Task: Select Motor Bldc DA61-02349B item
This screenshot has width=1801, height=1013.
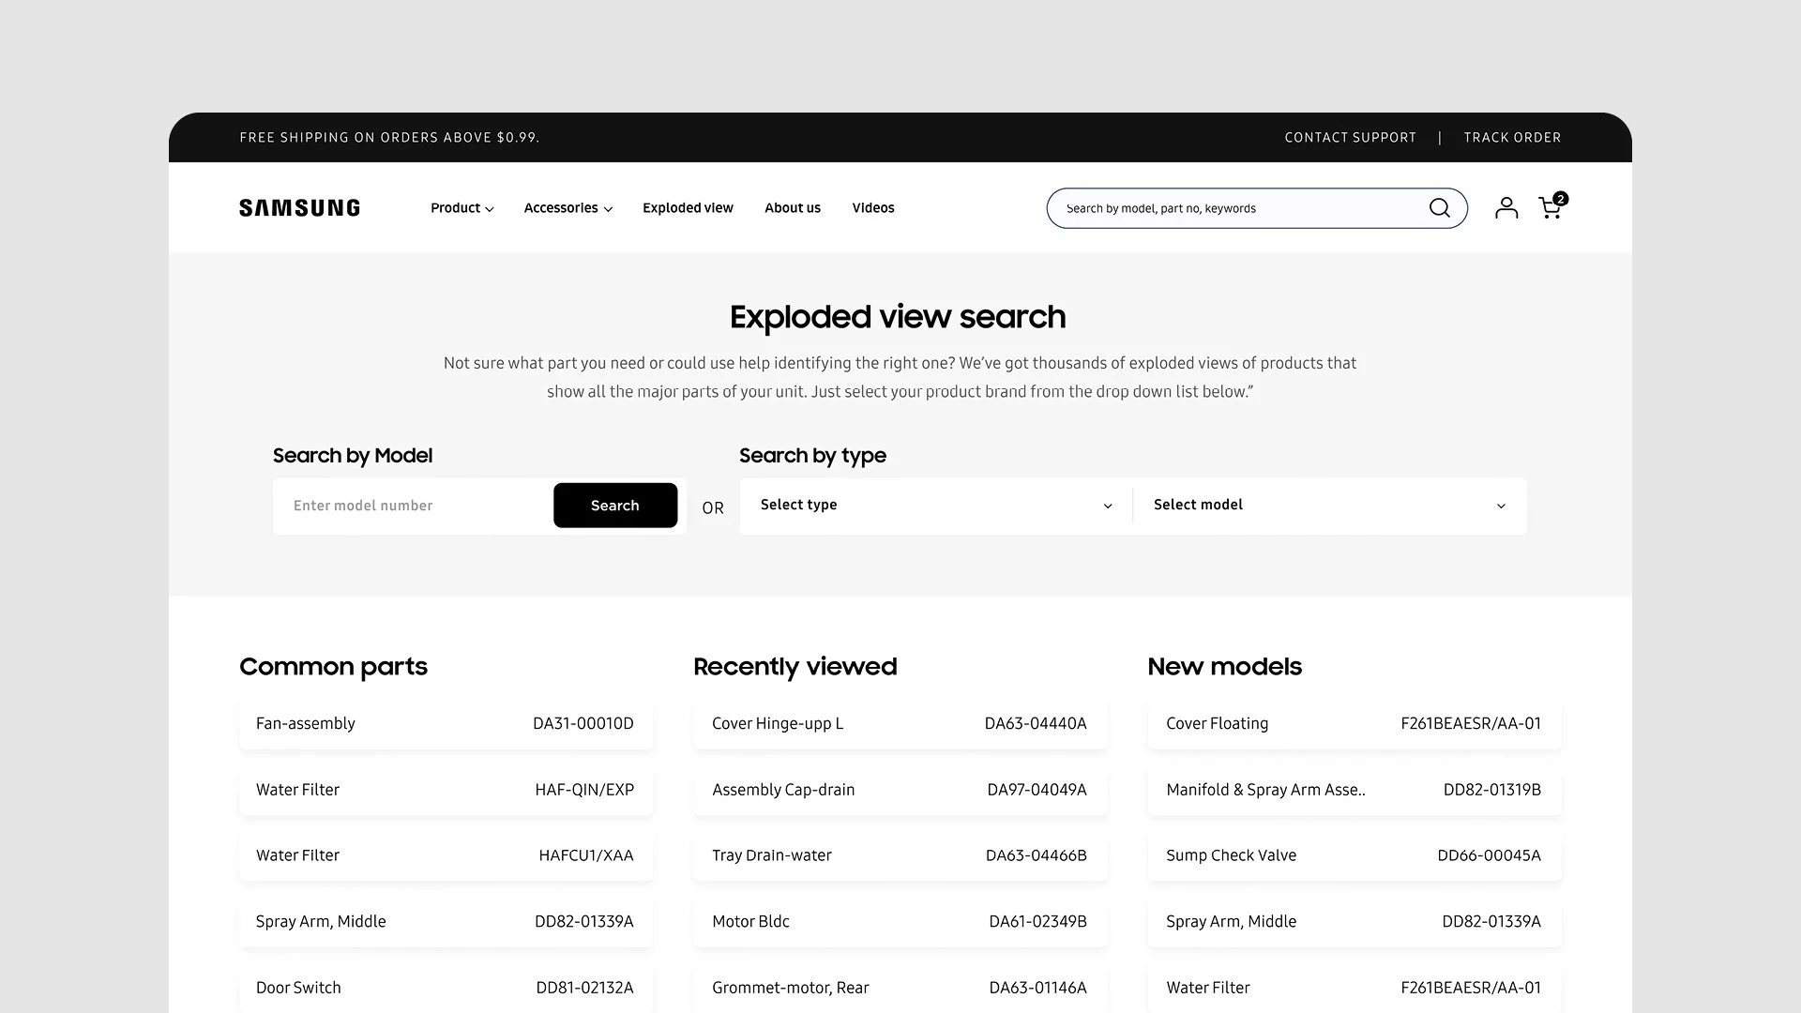Action: coord(900,922)
